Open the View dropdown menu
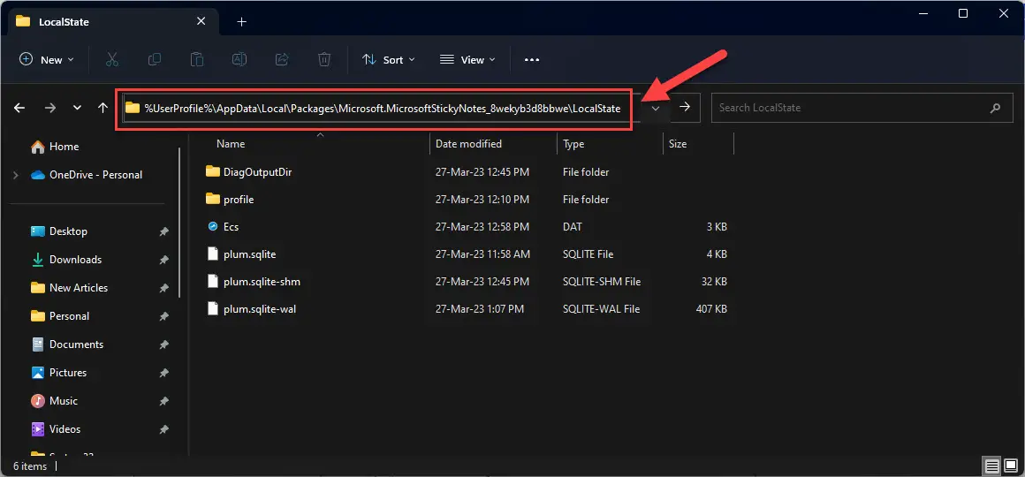 467,59
